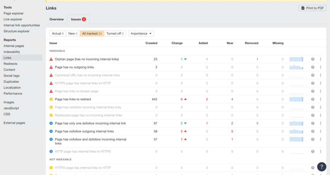This screenshot has height=175, width=330.
Task: Click the Print to PDF button
Action: (313, 8)
